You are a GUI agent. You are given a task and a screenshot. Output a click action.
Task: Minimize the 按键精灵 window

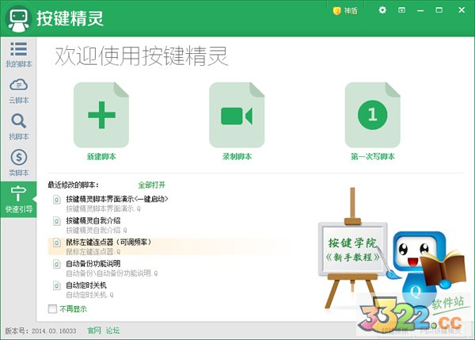click(420, 10)
